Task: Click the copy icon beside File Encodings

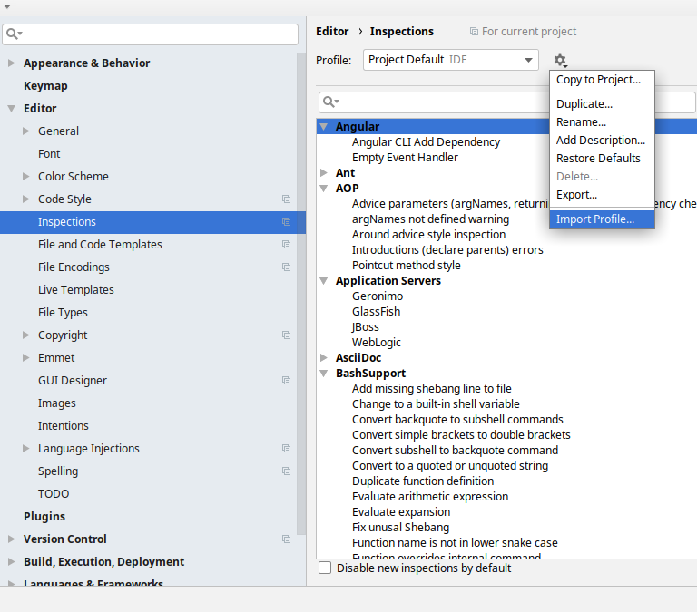Action: click(x=286, y=267)
